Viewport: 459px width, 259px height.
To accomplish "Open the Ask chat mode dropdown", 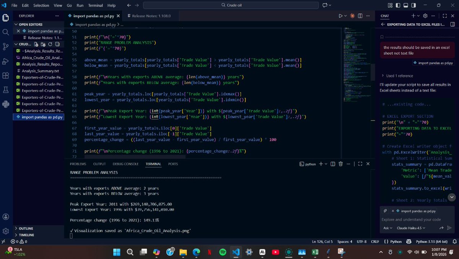I will coord(387,228).
